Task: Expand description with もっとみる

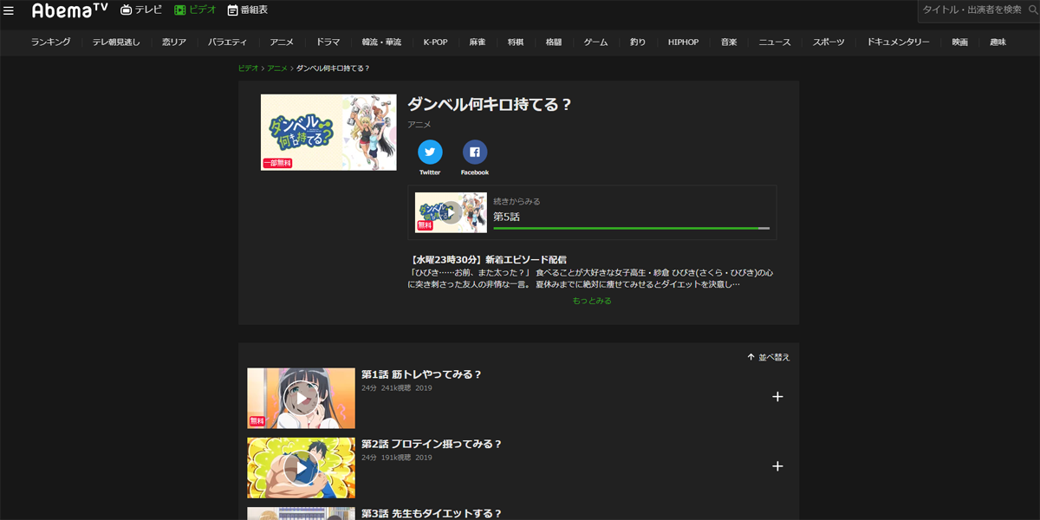Action: click(592, 301)
